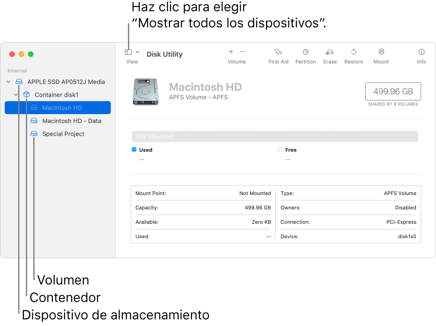Click the 499.96 GB capacity box
436x326 pixels.
393,91
